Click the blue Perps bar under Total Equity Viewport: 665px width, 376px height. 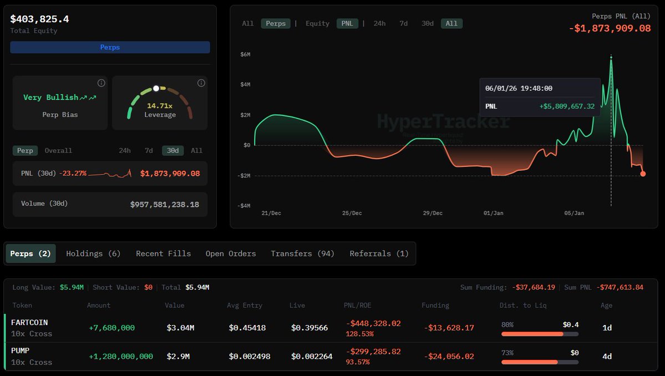(x=110, y=47)
